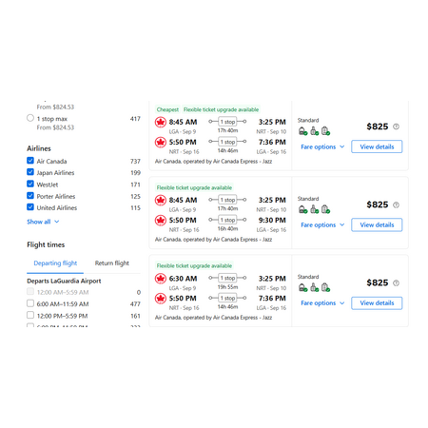Uncheck the WestJet airline filter
Screen dimensions: 428x428
[x=30, y=184]
